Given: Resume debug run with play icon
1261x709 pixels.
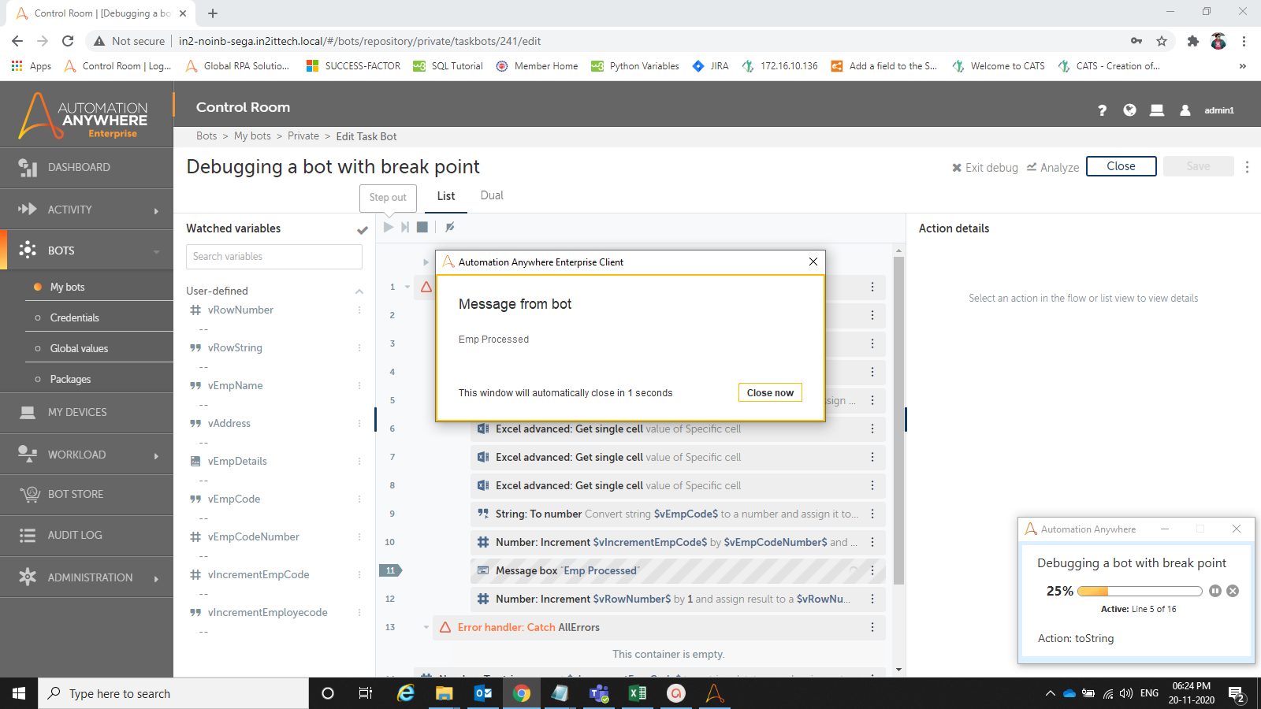Looking at the screenshot, I should coord(389,228).
